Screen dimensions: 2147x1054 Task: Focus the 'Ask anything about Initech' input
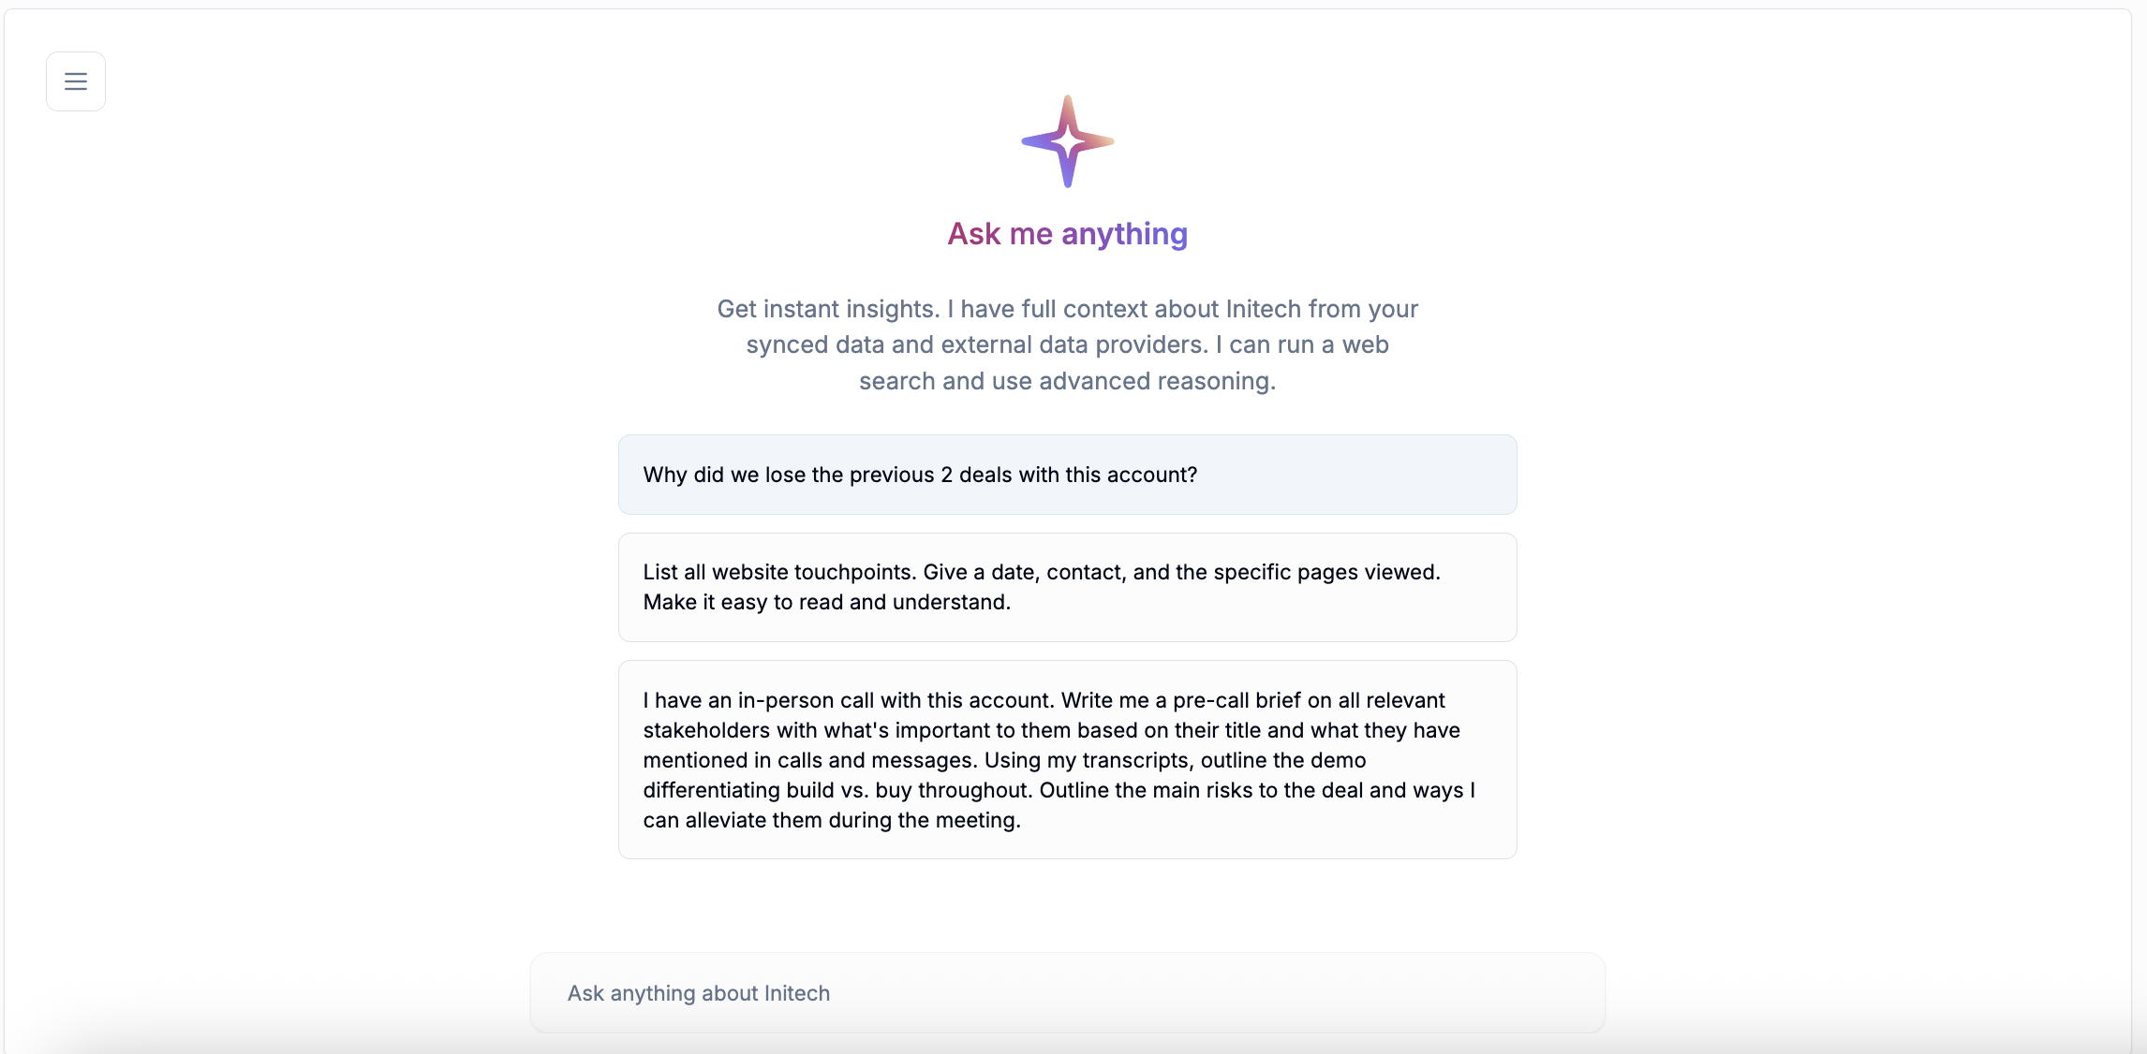point(1067,993)
